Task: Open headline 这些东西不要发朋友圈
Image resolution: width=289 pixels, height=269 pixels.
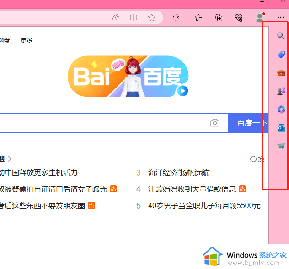Action: tap(43, 205)
